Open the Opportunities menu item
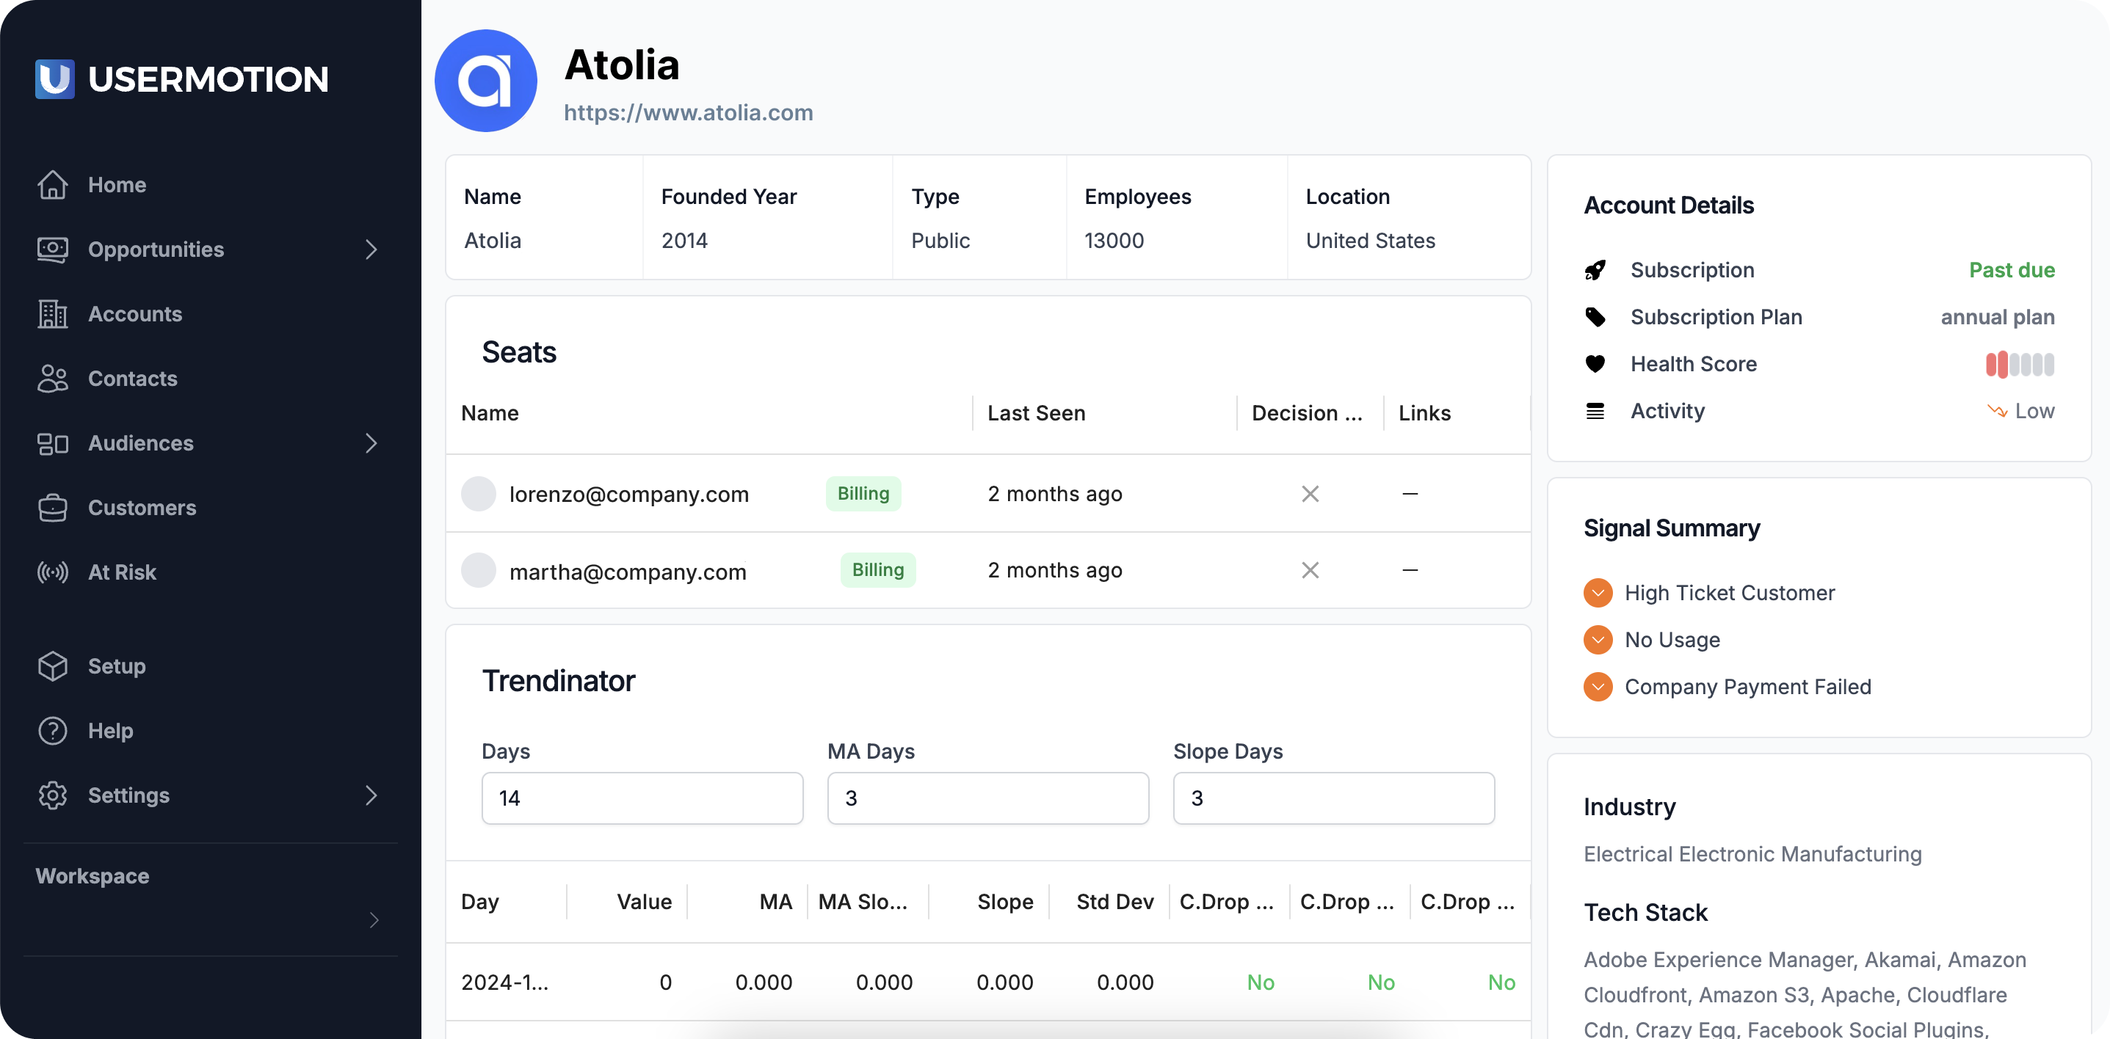The width and height of the screenshot is (2110, 1039). (156, 249)
